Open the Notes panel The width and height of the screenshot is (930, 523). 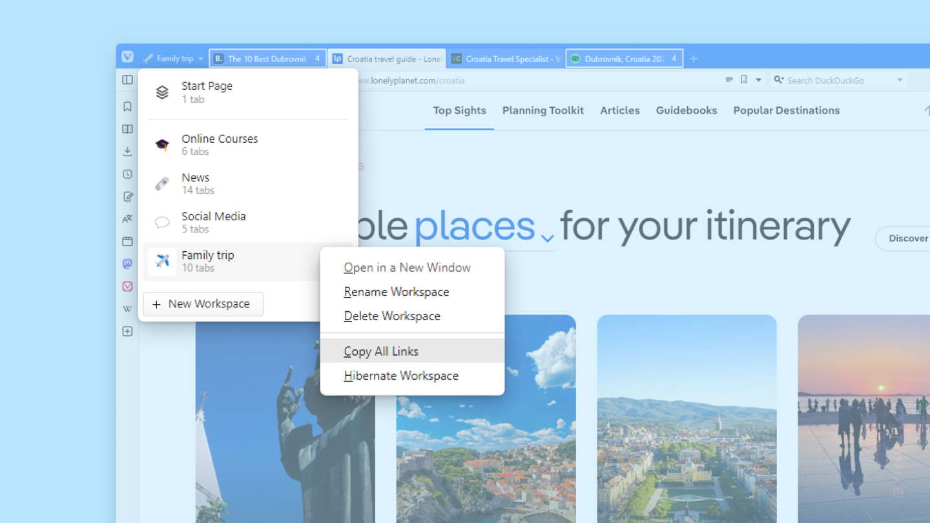[x=127, y=197]
